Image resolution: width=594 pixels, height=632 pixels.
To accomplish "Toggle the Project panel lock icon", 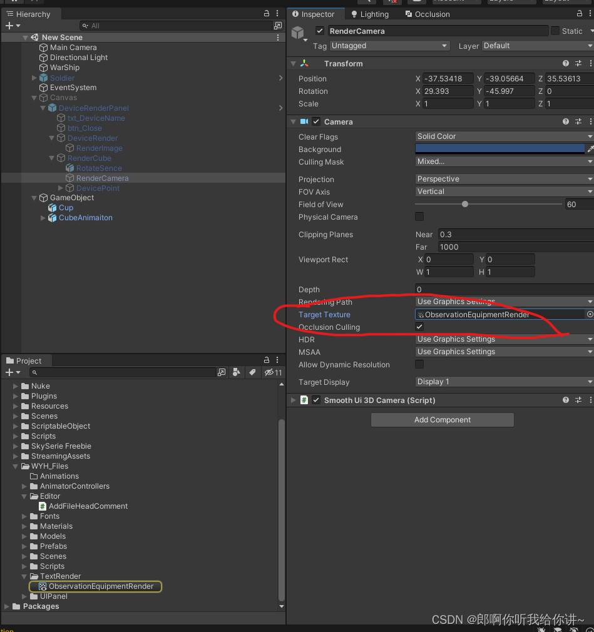I will point(267,360).
